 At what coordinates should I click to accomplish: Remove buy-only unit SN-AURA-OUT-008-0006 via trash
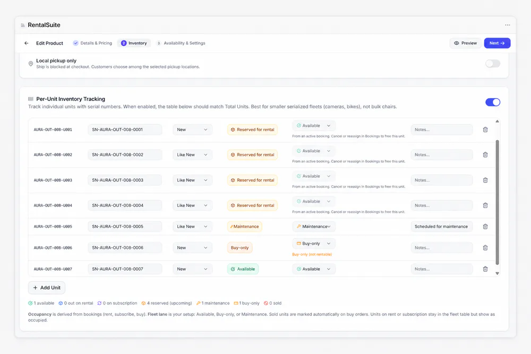[485, 248]
